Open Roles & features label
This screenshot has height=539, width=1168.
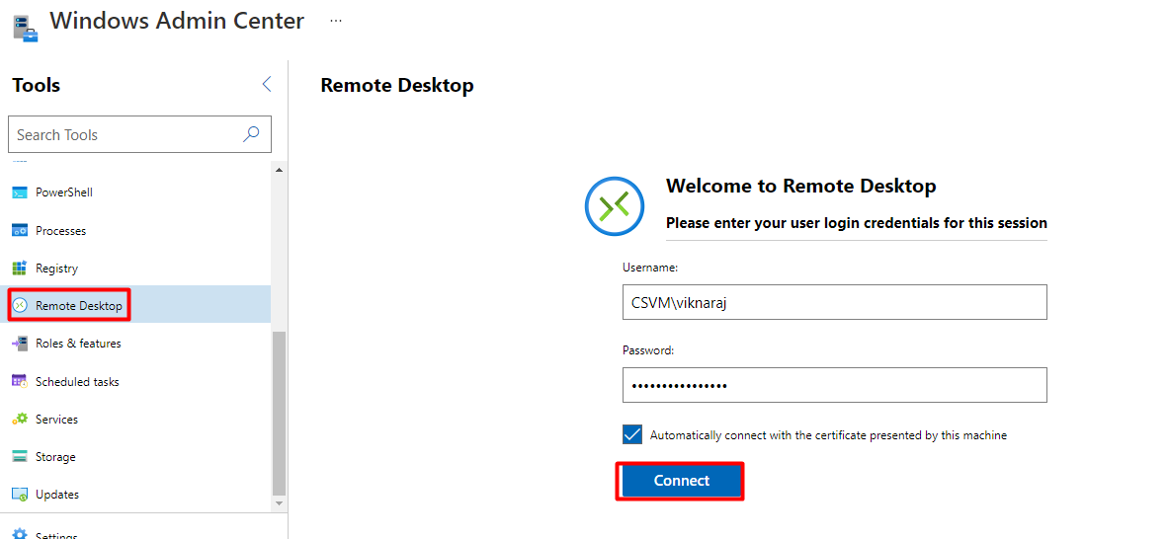[x=78, y=344]
